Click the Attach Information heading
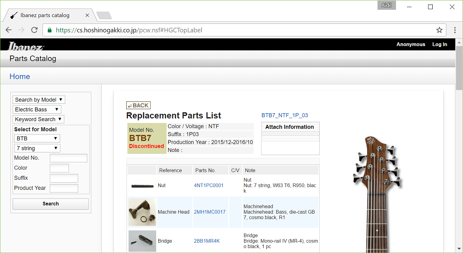This screenshot has height=253, width=463. click(x=289, y=127)
